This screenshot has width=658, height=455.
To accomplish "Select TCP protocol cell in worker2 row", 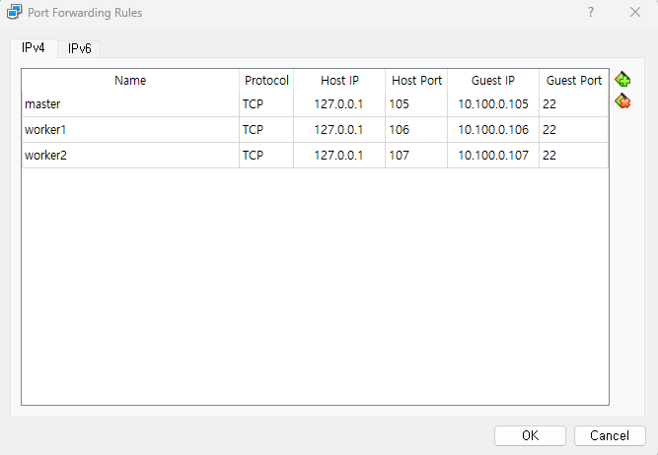I will pyautogui.click(x=266, y=156).
